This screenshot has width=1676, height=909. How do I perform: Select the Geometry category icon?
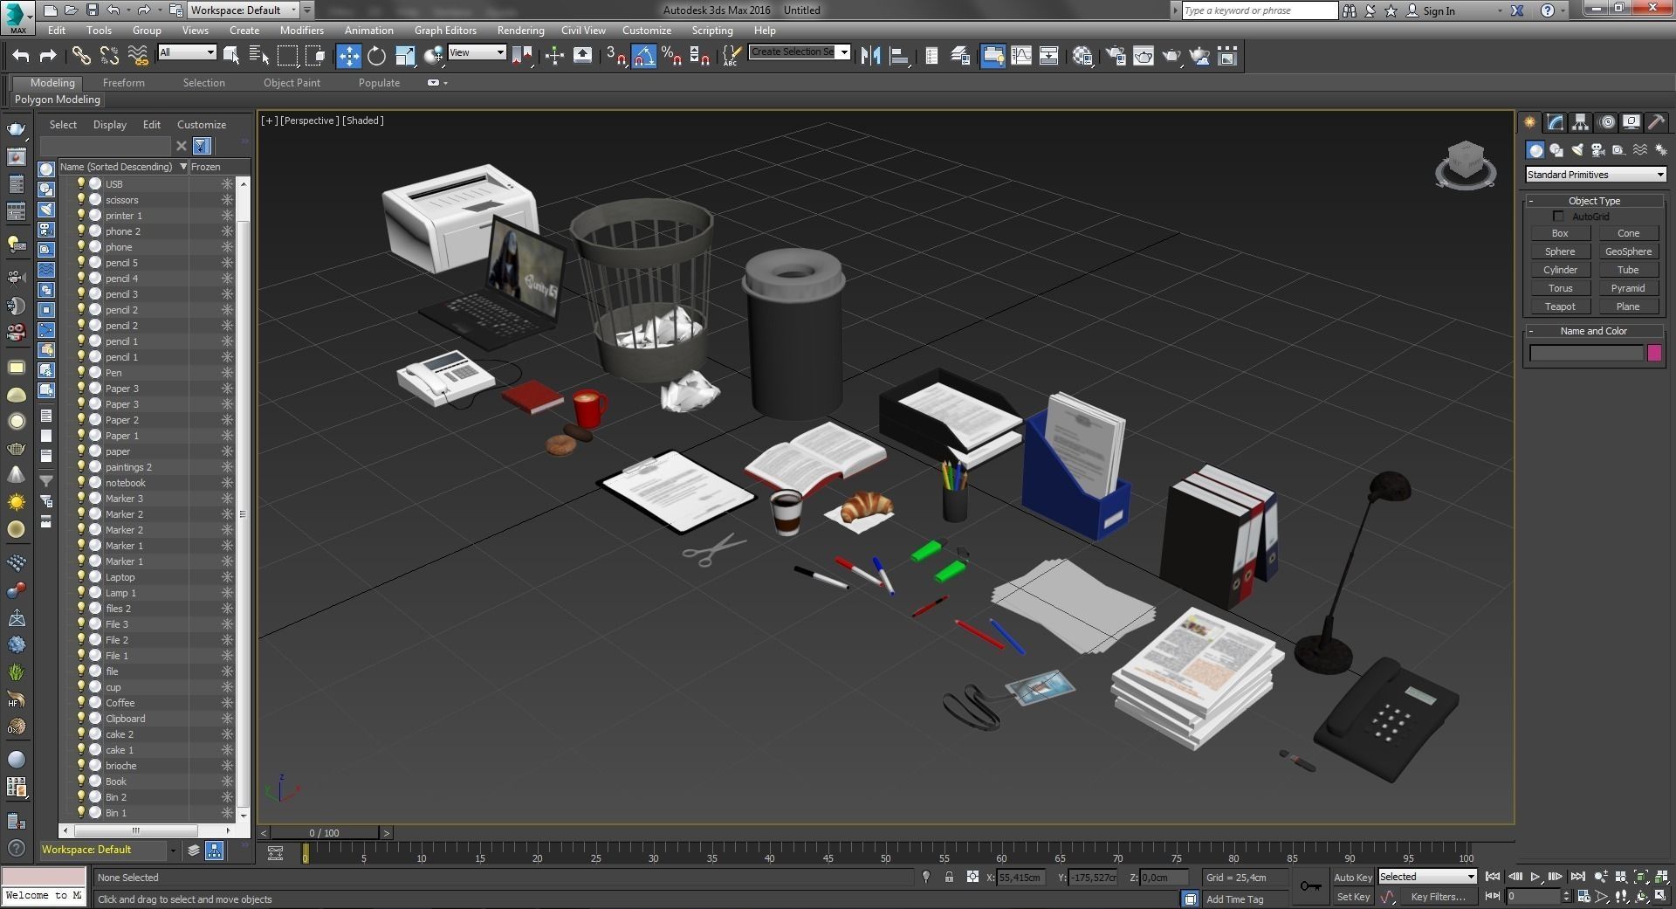pyautogui.click(x=1535, y=150)
